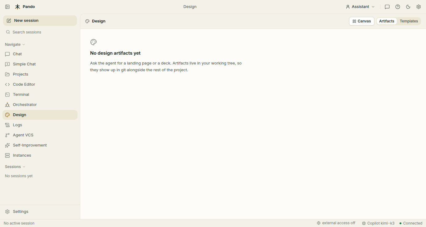Toggle dark mode with the moon icon
426x227 pixels.
[408, 7]
